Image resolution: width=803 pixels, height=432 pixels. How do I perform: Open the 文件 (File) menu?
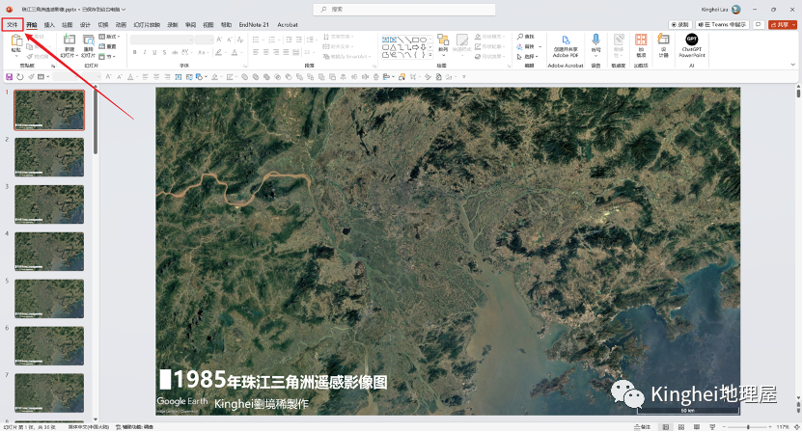(x=12, y=24)
